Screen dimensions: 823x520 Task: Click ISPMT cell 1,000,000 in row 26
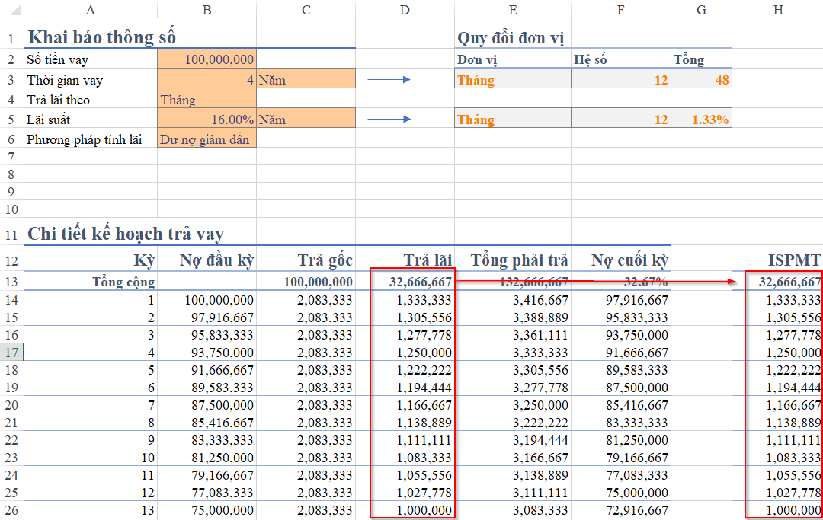[x=778, y=510]
